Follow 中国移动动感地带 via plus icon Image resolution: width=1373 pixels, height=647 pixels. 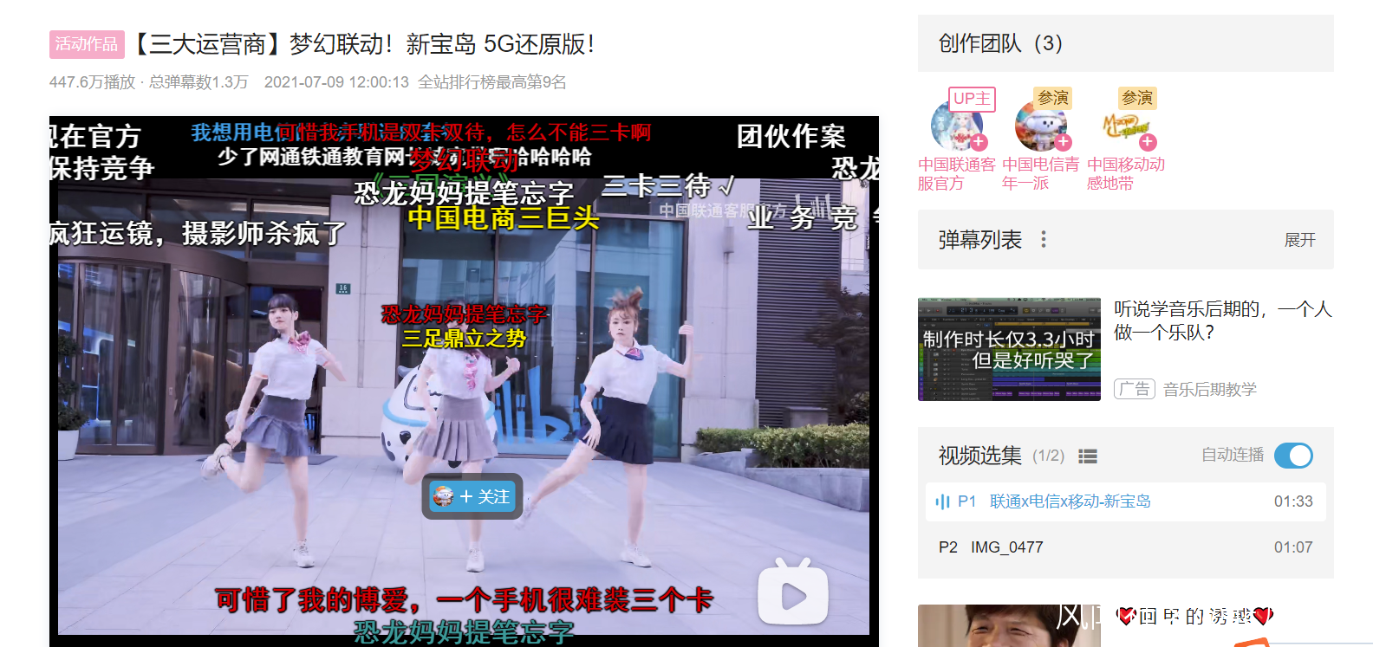1148,142
